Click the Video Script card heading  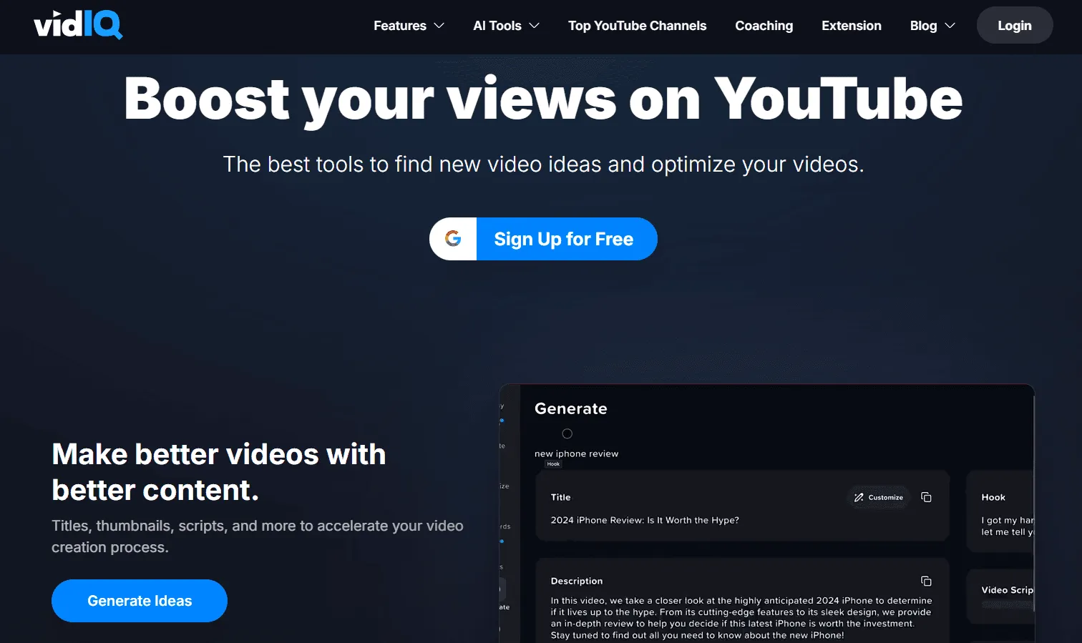pos(1008,590)
